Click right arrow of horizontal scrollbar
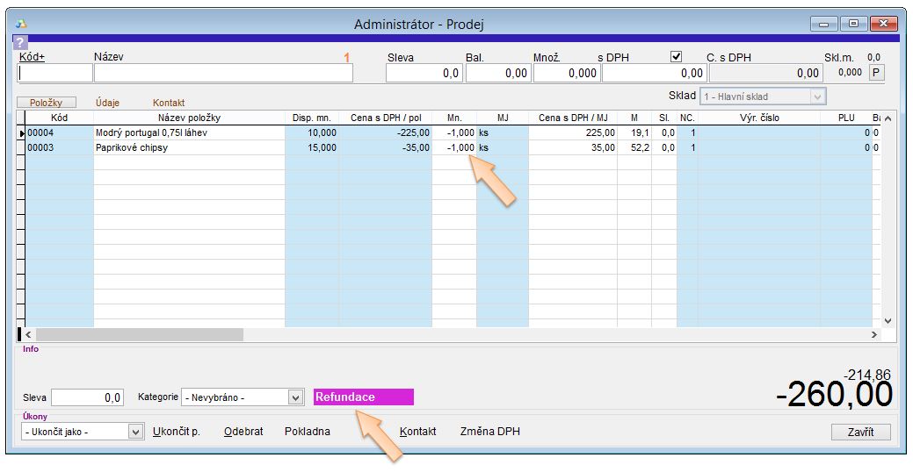 click(874, 334)
